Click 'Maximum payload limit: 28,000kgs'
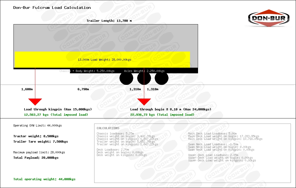This screenshot has height=188, width=296. pyautogui.click(x=39, y=152)
